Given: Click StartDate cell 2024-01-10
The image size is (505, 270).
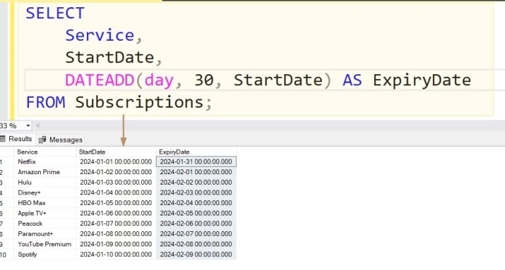Looking at the screenshot, I should [x=116, y=254].
